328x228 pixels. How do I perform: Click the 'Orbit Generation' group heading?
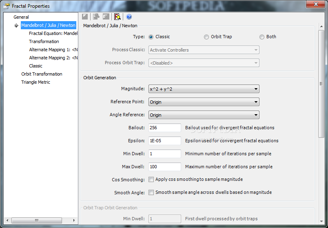pos(100,78)
